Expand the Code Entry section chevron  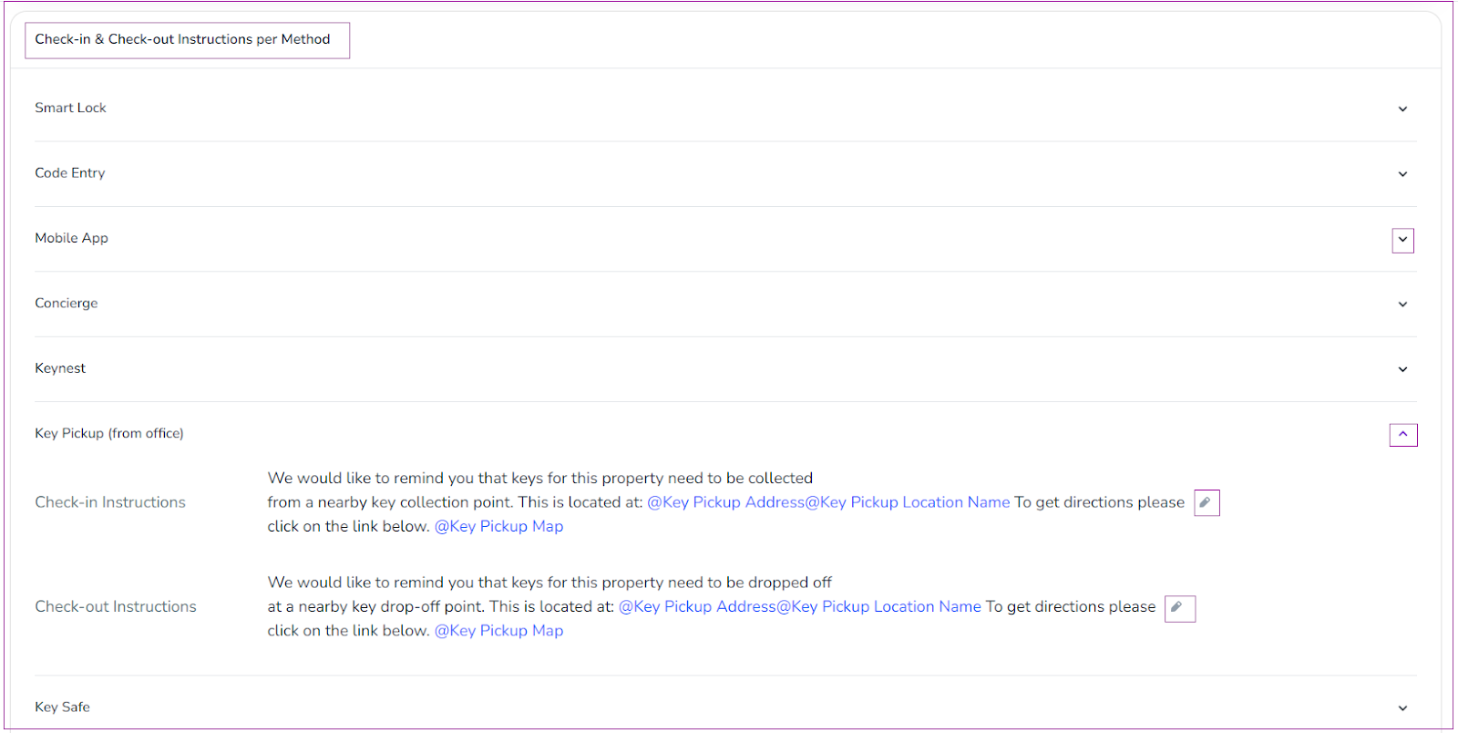click(1402, 174)
